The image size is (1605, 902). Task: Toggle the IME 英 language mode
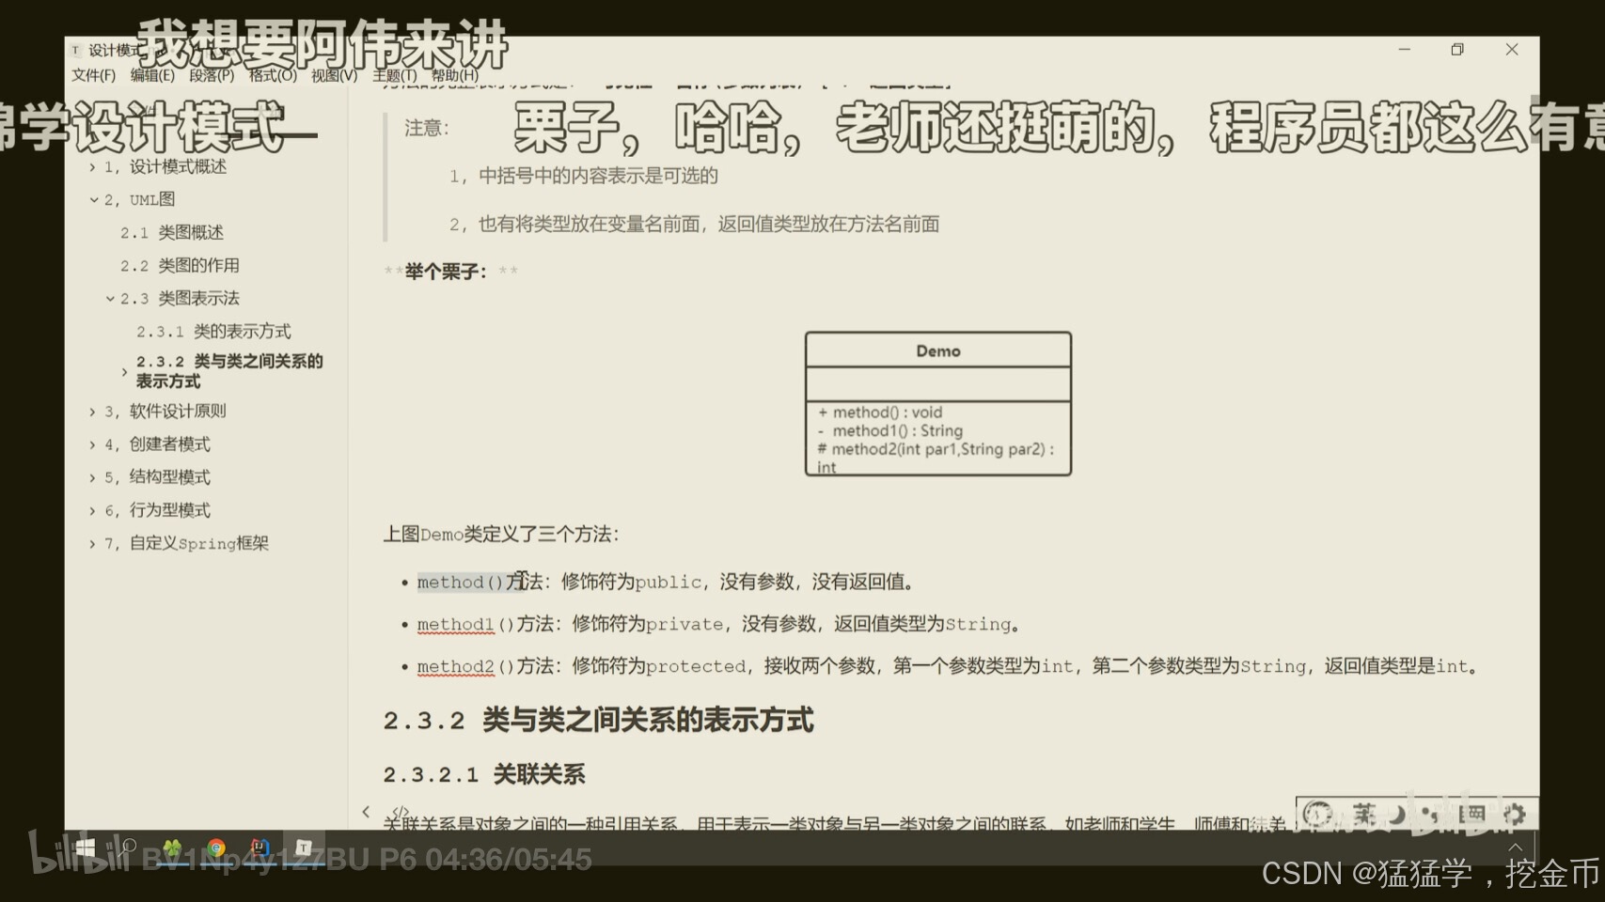(1364, 814)
